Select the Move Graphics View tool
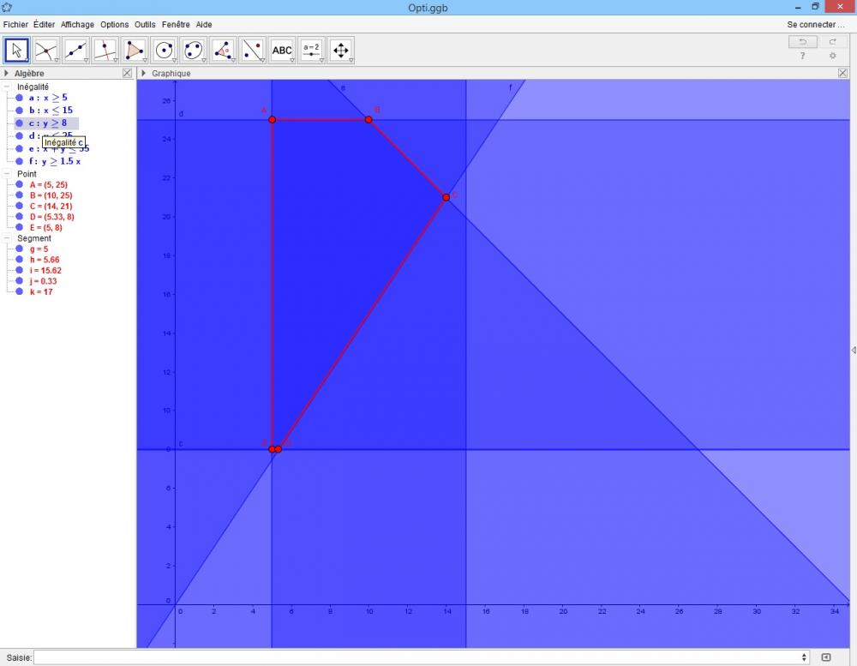 pos(341,51)
